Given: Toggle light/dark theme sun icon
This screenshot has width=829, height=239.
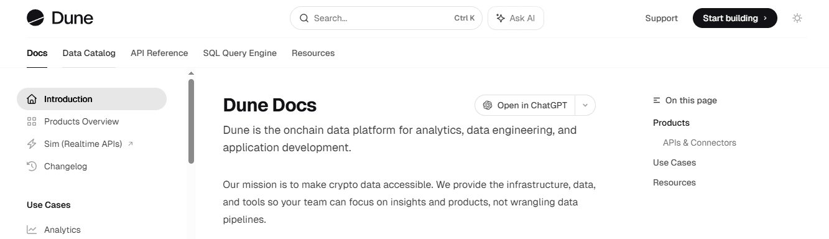Looking at the screenshot, I should pos(797,18).
